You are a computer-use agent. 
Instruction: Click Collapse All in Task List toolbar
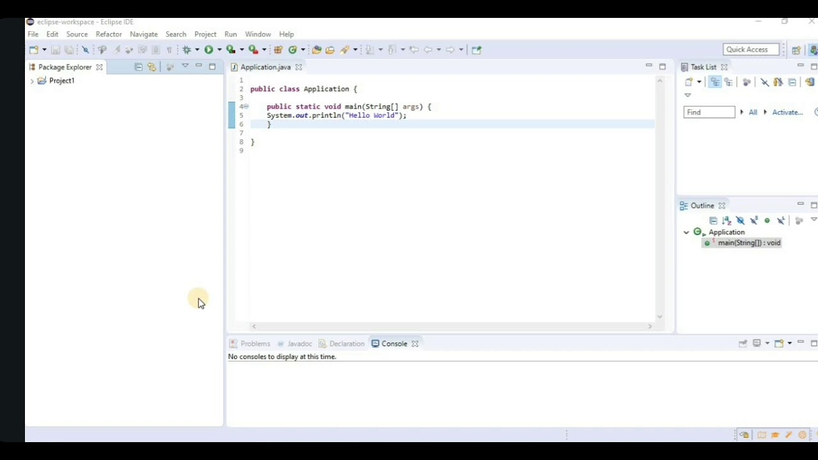tap(792, 82)
